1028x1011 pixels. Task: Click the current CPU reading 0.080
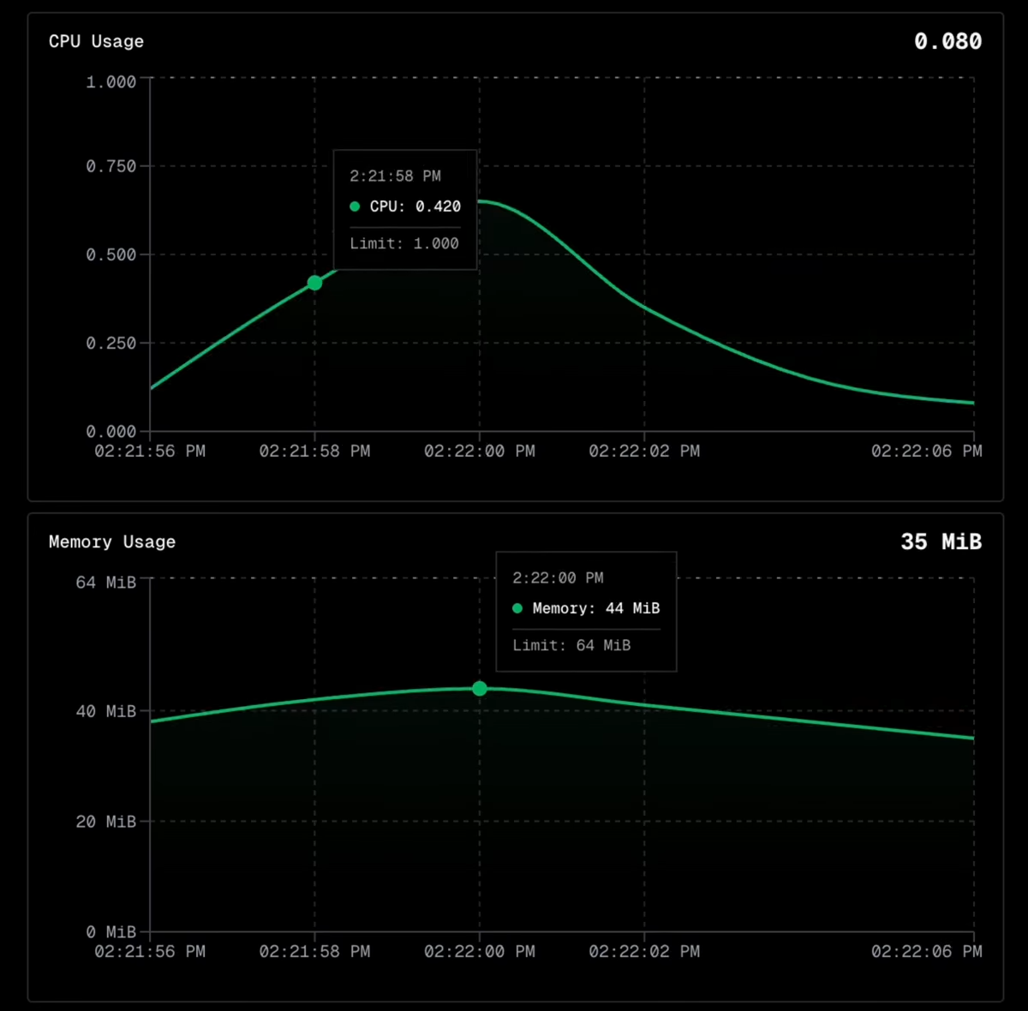pos(947,40)
